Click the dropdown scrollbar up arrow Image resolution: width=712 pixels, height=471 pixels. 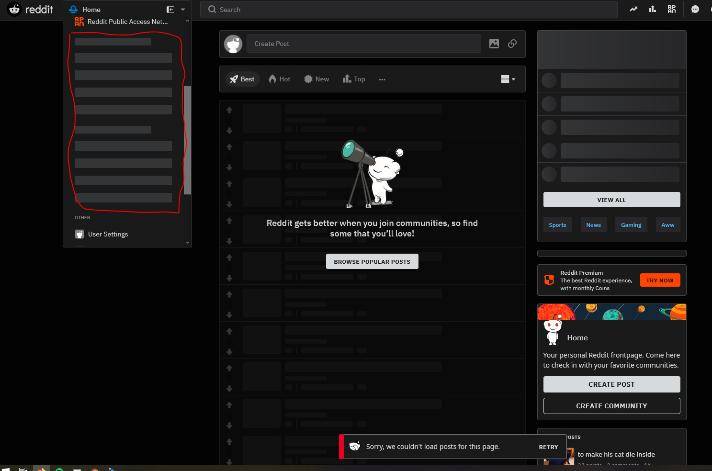point(187,21)
